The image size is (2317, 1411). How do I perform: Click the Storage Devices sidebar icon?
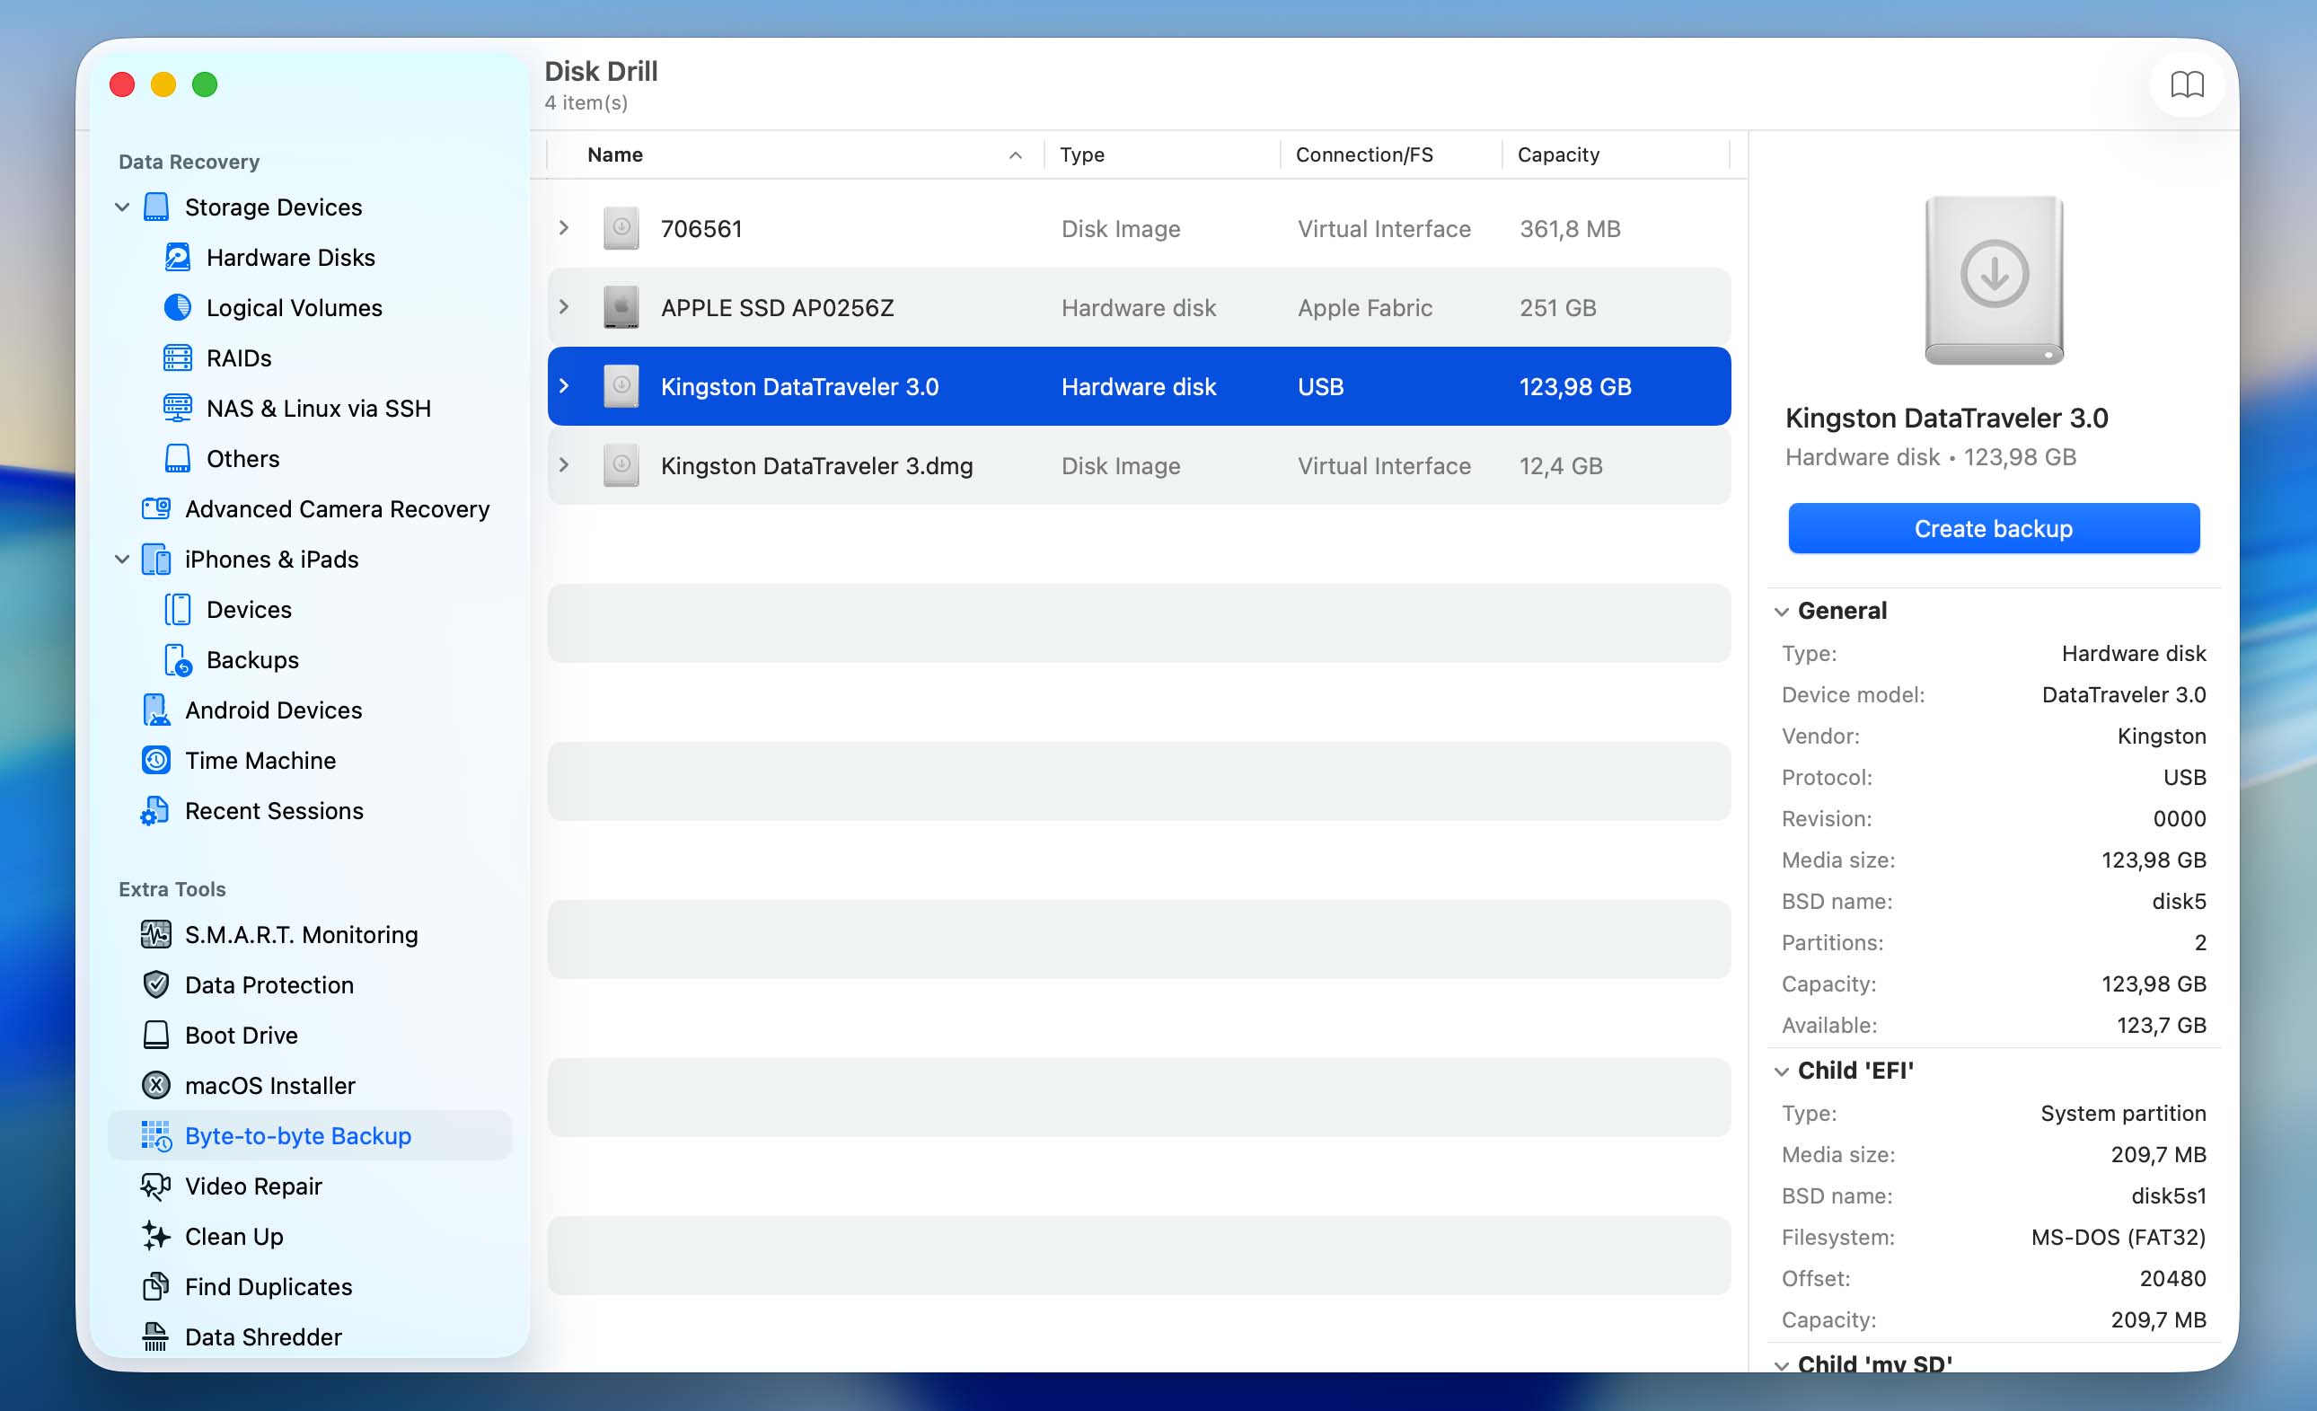point(156,207)
